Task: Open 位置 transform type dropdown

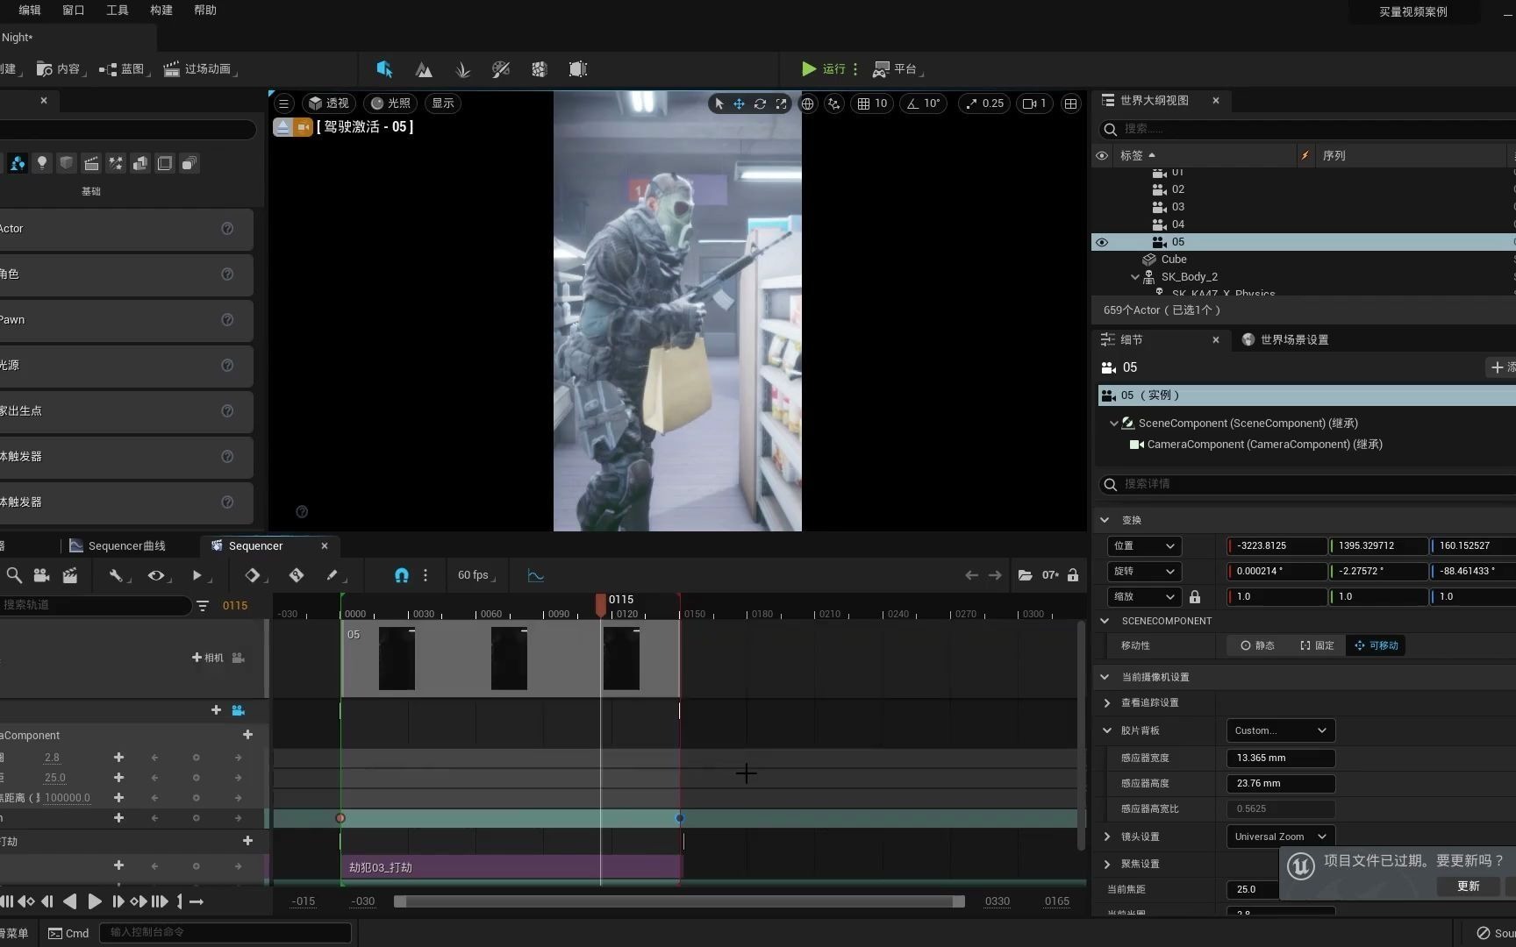Action: coord(1144,546)
